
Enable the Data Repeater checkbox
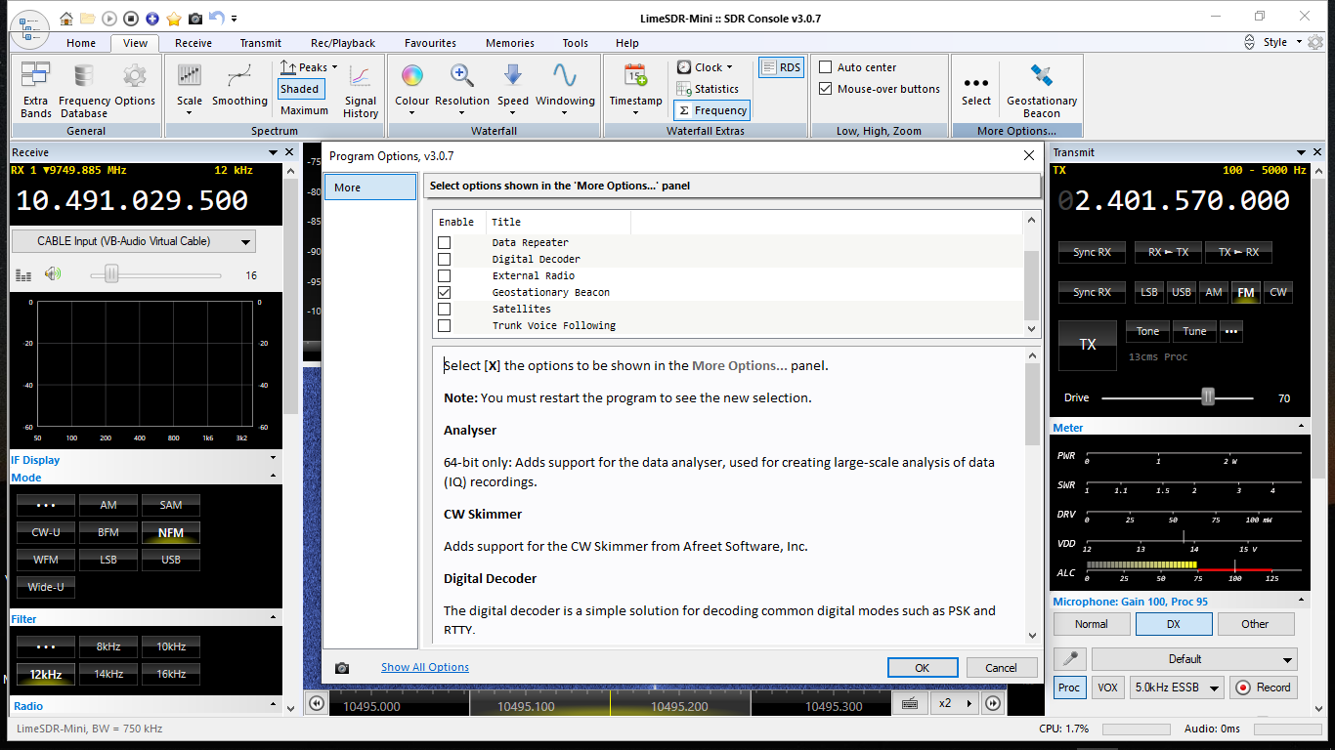pos(445,242)
